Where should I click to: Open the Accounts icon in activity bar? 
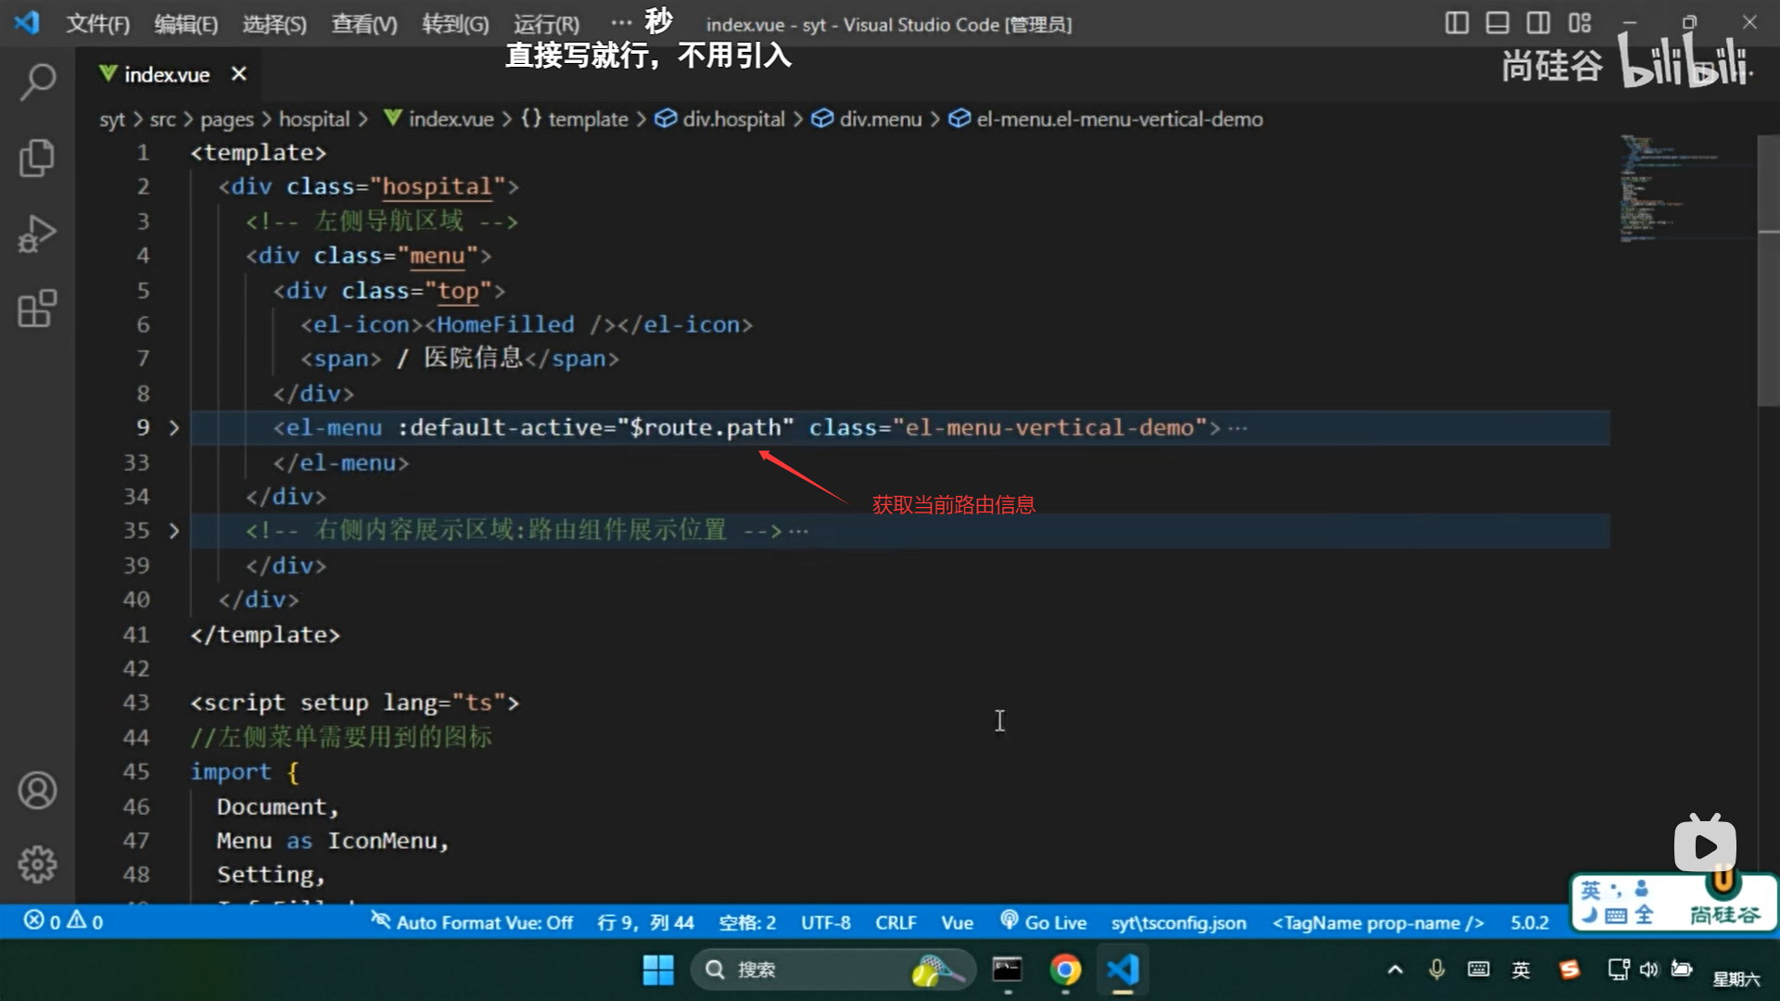(37, 791)
